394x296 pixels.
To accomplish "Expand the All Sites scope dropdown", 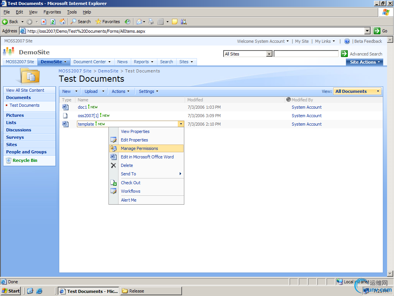I will click(x=269, y=54).
